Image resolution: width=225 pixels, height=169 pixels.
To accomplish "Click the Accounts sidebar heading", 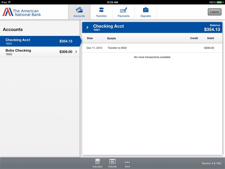I will click(13, 29).
